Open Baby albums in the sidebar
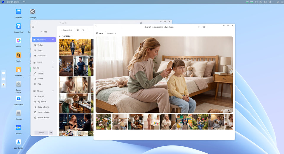This screenshot has width=284, height=154. coord(44,107)
